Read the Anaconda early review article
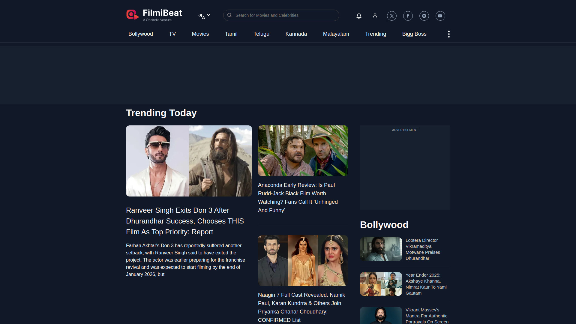 click(298, 197)
